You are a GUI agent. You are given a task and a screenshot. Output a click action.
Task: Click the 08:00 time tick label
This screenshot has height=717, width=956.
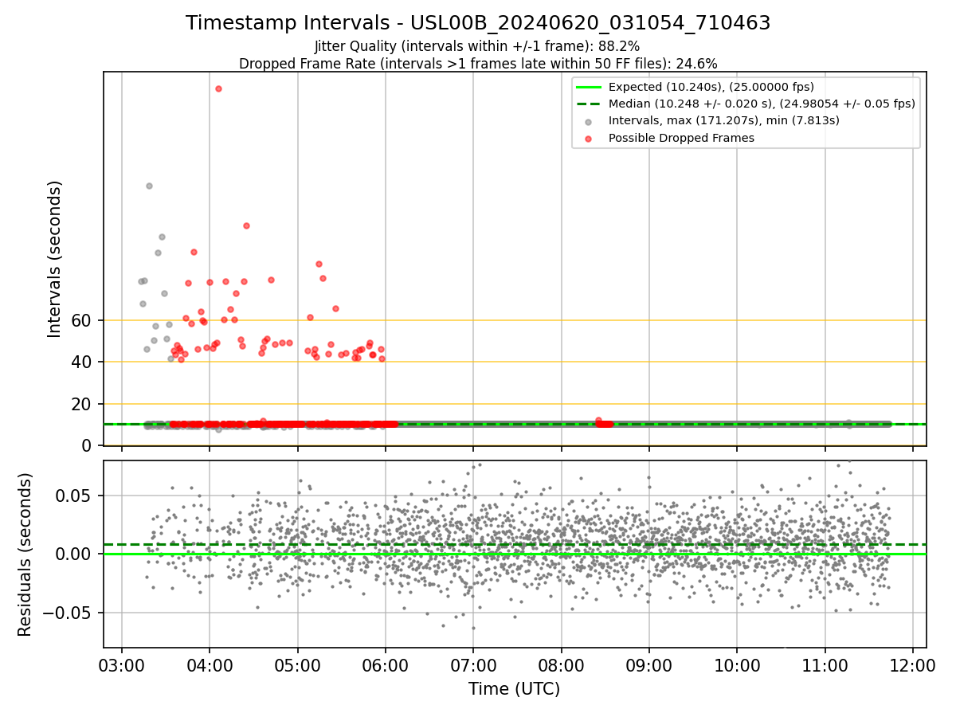pos(561,664)
